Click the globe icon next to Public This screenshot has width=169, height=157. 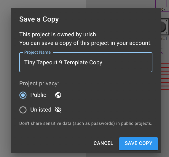point(58,95)
